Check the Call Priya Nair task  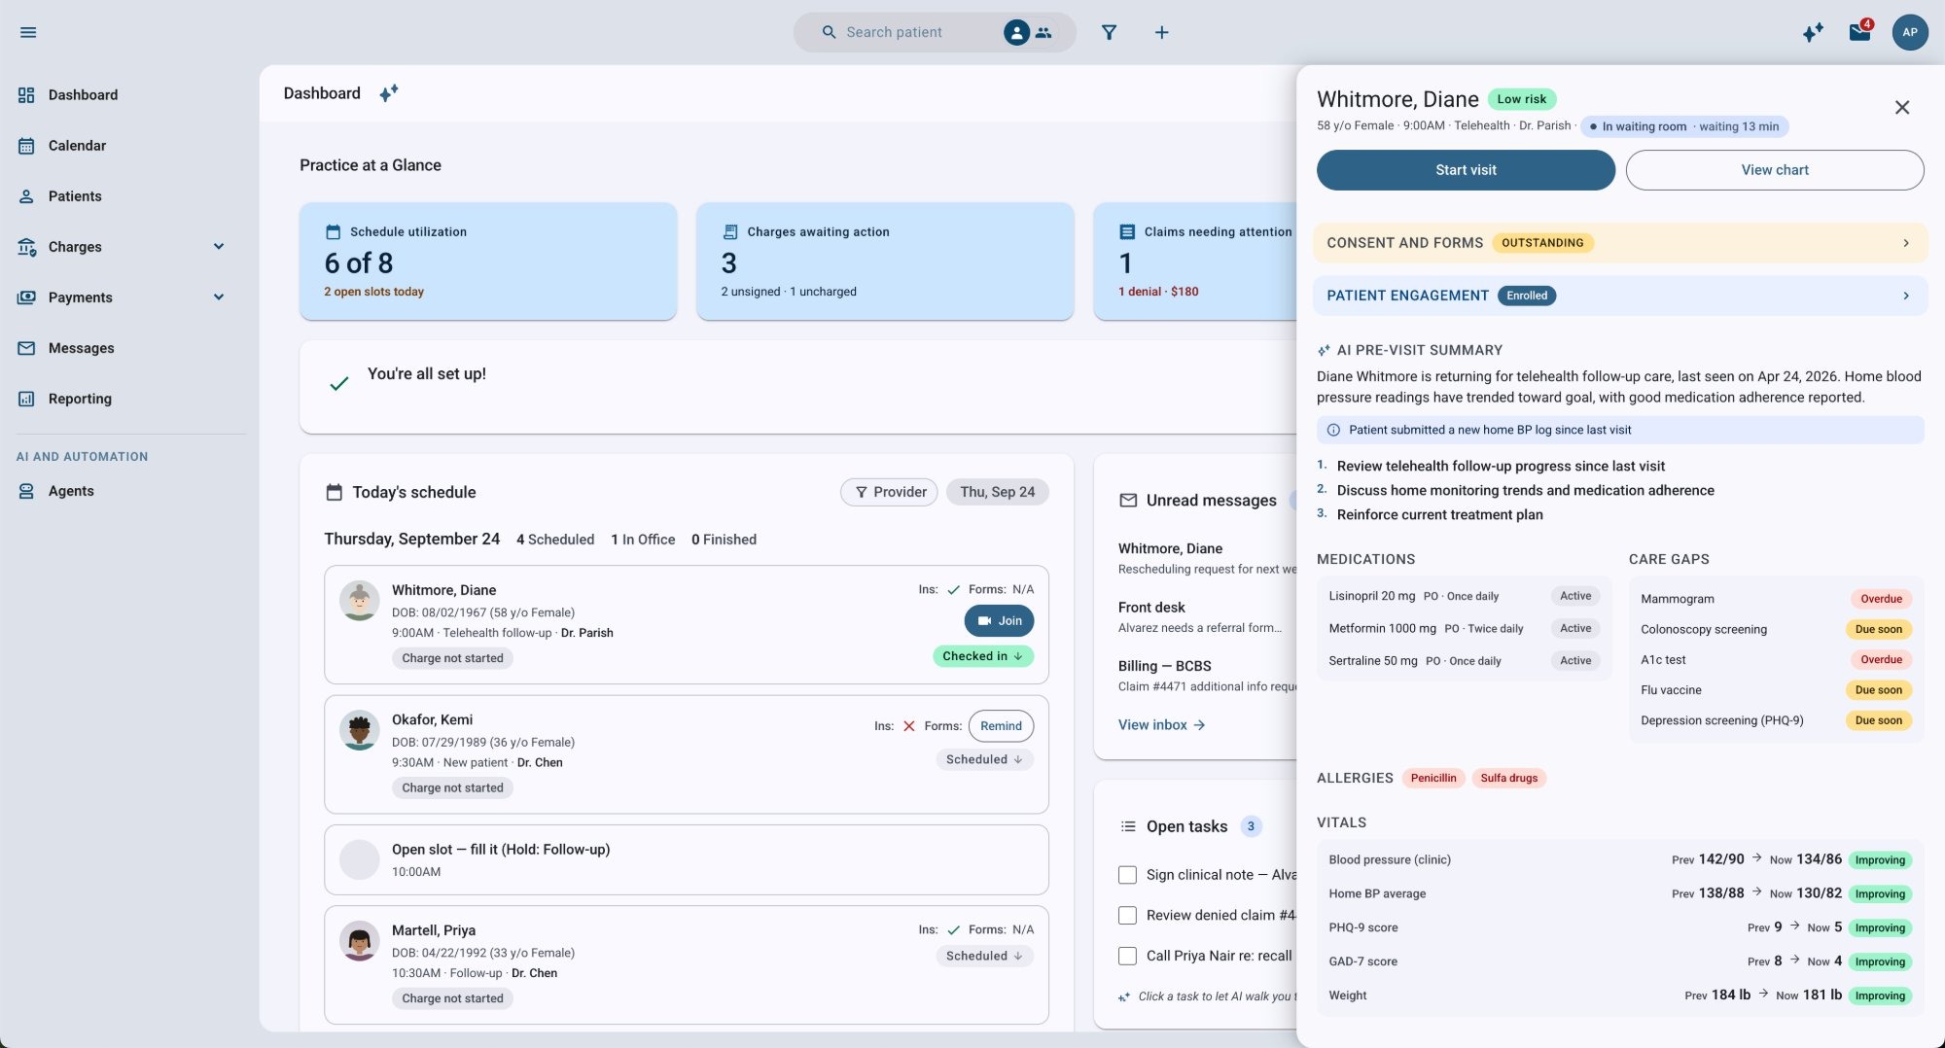[1128, 956]
